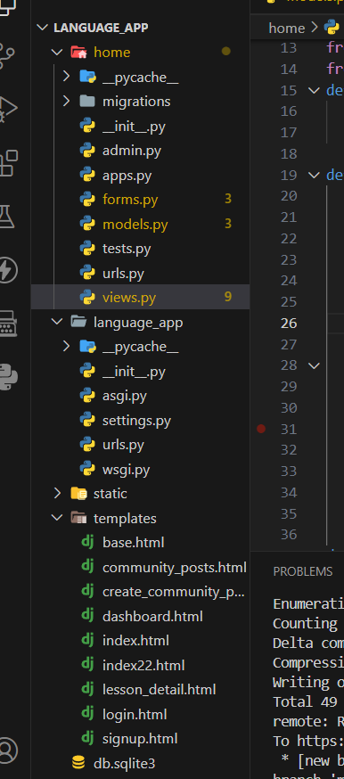Screen dimensions: 344x779
Task: Open signup.html template
Action: tap(140, 739)
